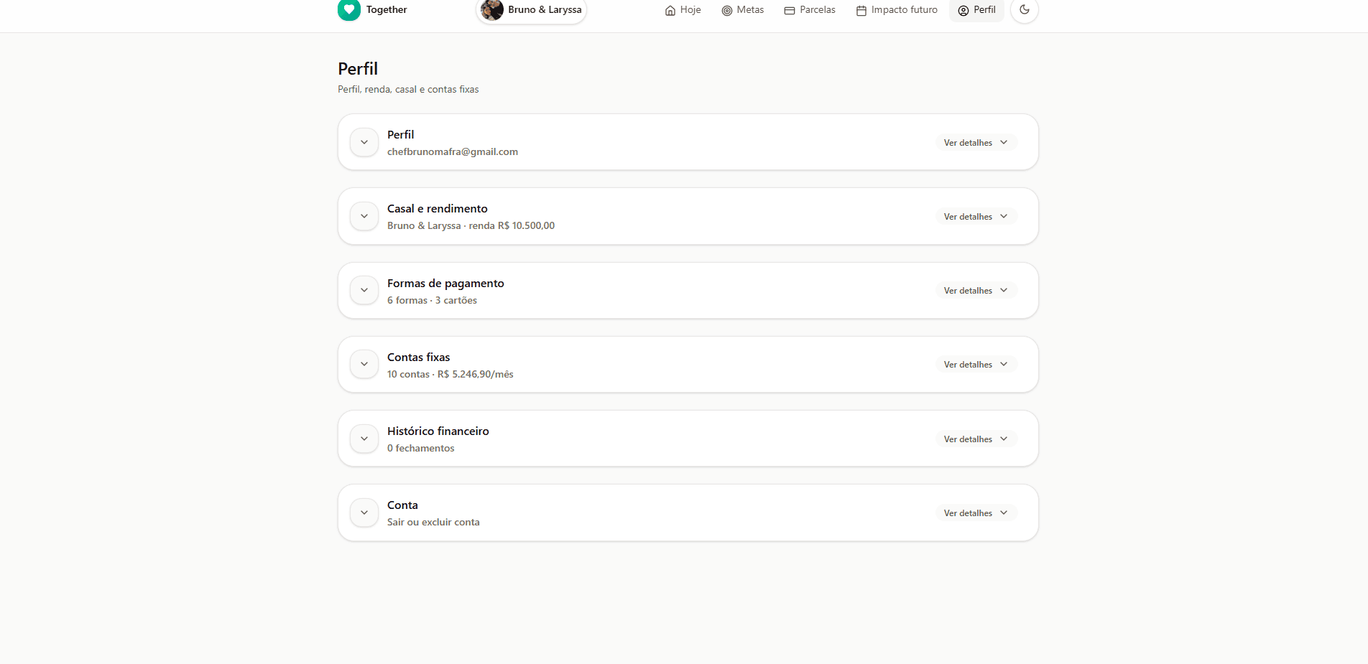1368x664 pixels.
Task: Expand Conta card left chevron
Action: pos(364,513)
